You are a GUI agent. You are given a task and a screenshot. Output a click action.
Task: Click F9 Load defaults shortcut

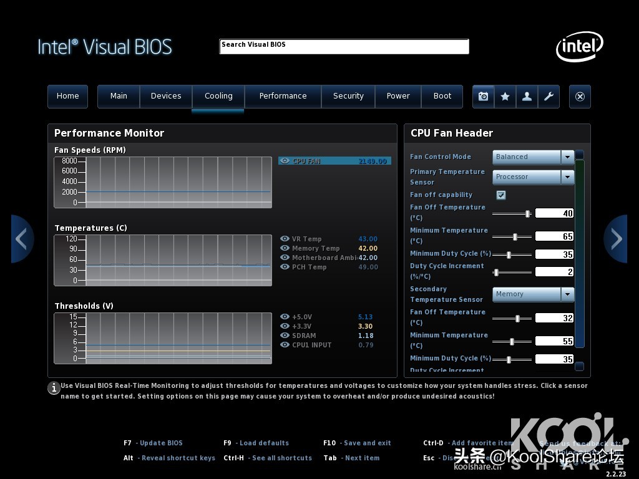(256, 443)
